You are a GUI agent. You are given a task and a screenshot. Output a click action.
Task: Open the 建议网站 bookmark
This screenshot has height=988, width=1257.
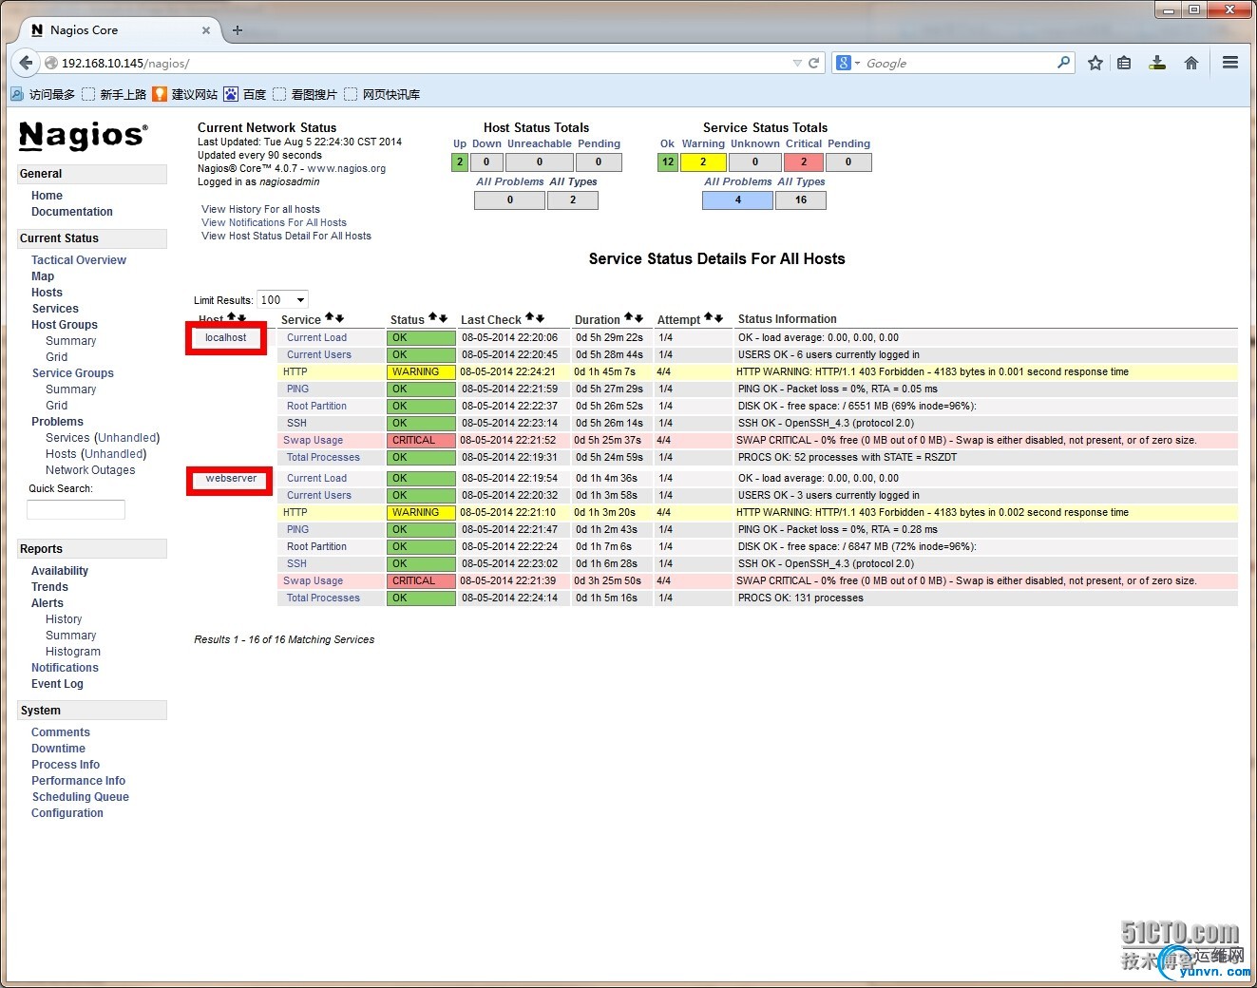point(185,94)
